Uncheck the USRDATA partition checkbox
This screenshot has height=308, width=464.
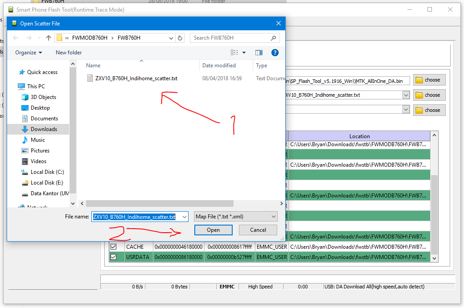pyautogui.click(x=113, y=257)
